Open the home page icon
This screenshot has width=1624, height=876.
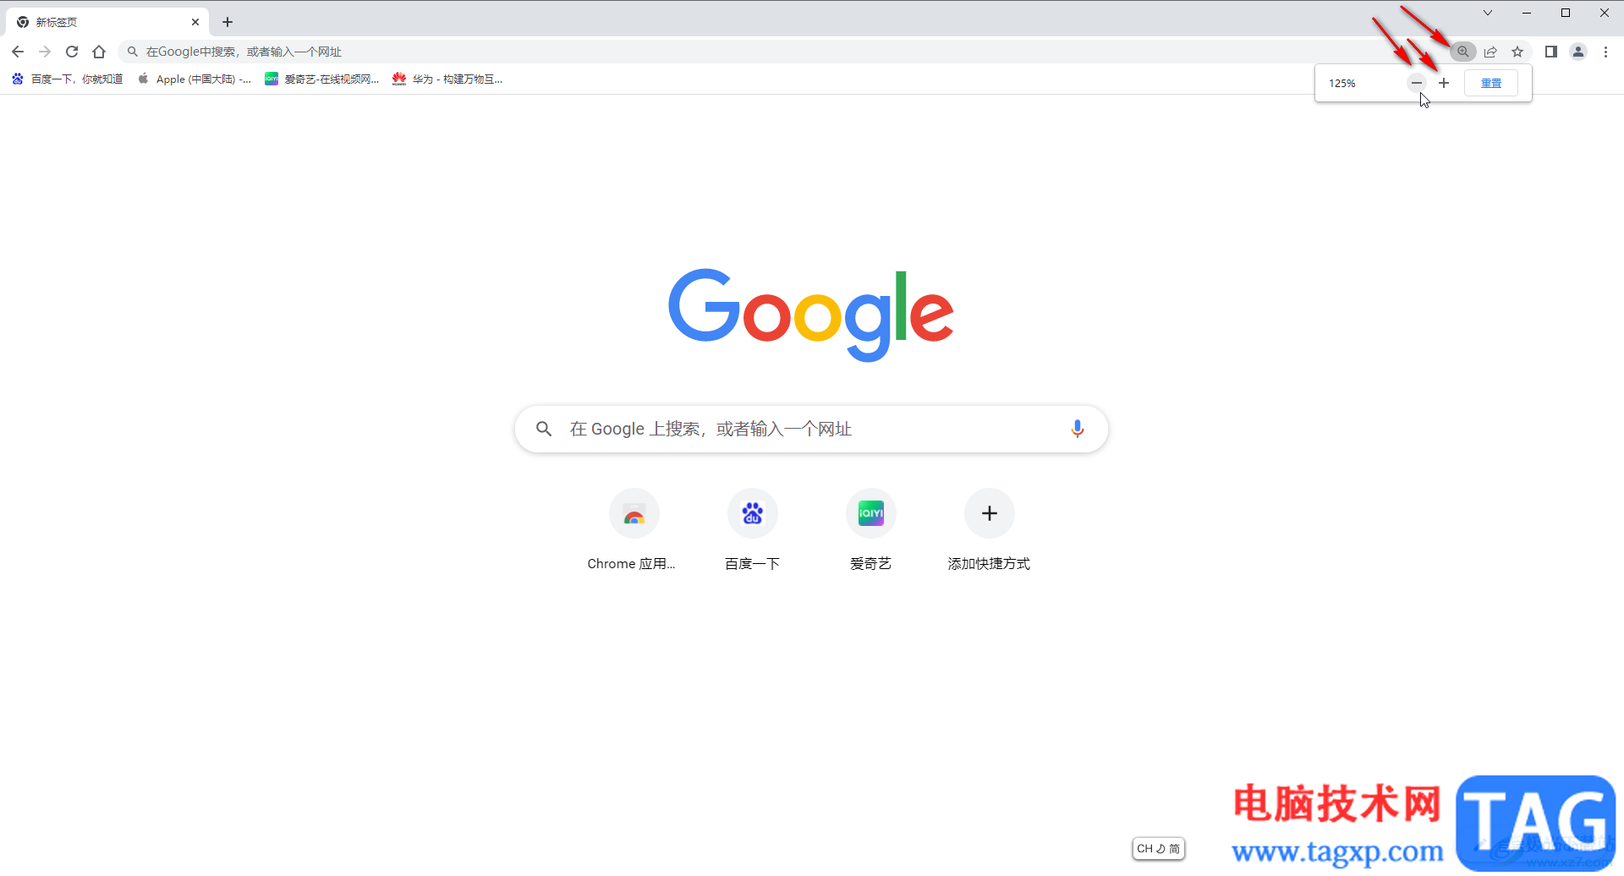99,52
